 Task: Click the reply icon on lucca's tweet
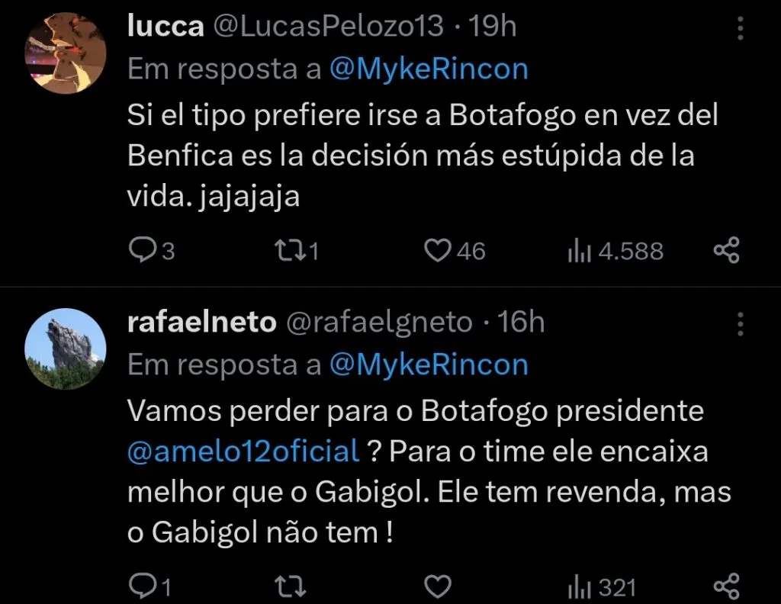tap(146, 249)
